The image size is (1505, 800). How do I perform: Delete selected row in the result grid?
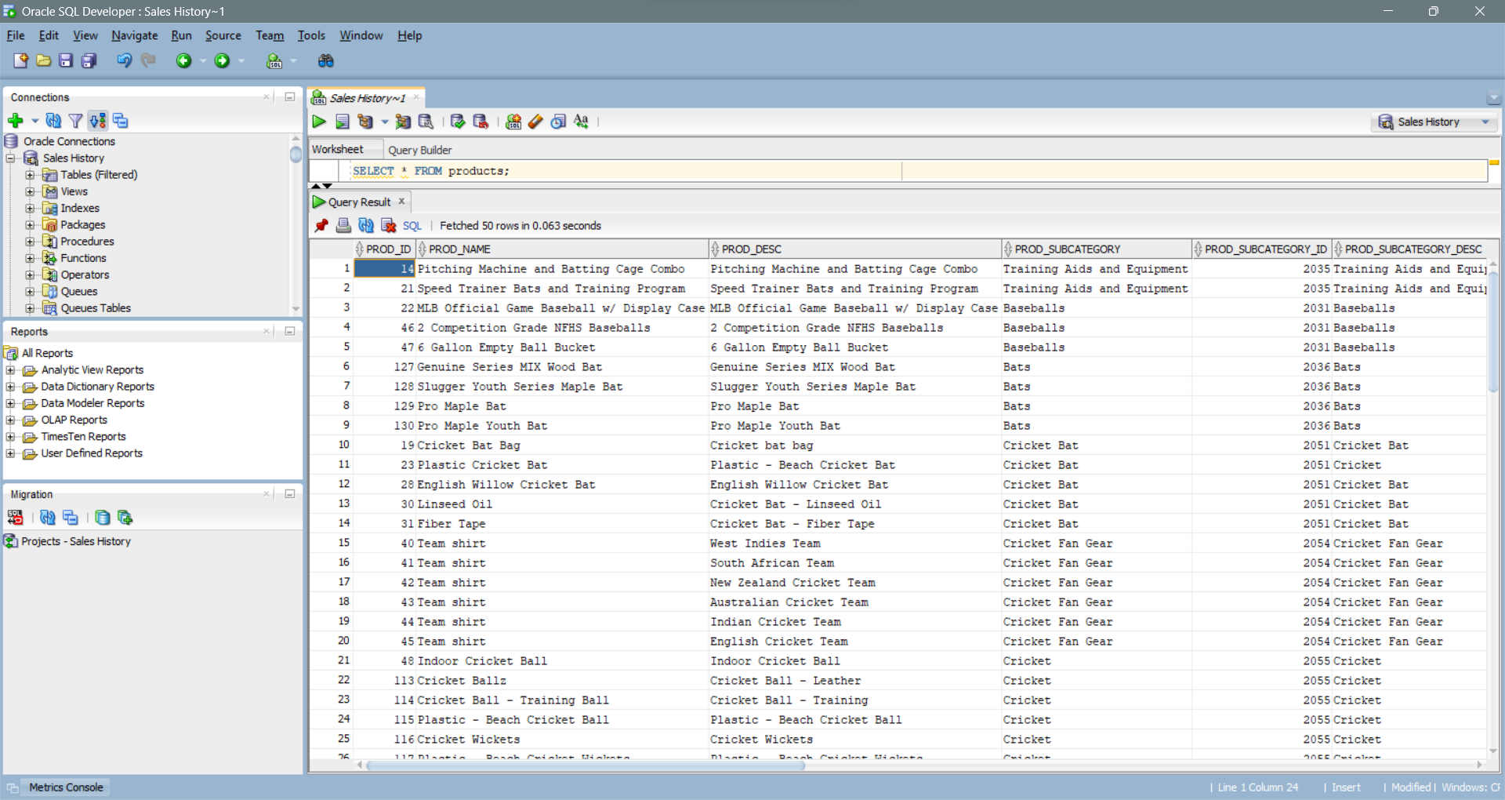click(x=388, y=226)
